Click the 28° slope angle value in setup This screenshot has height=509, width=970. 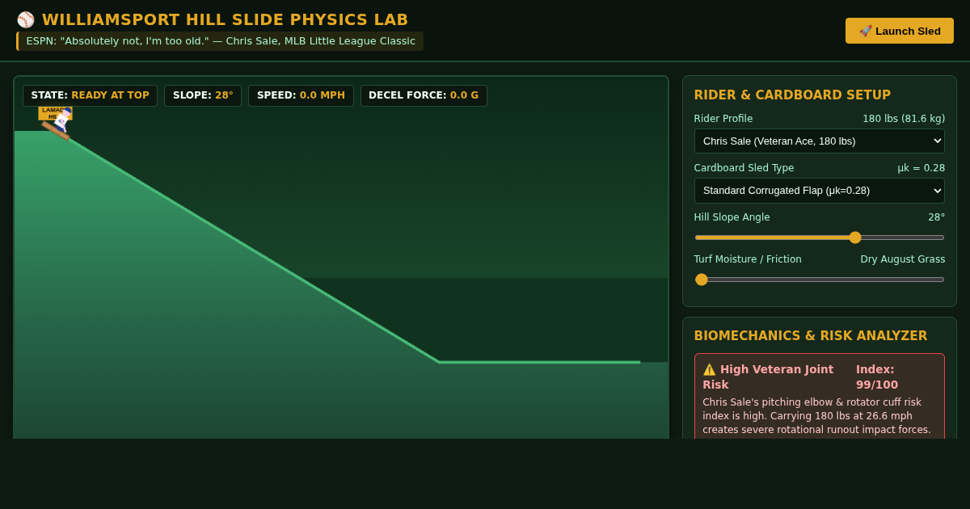936,217
